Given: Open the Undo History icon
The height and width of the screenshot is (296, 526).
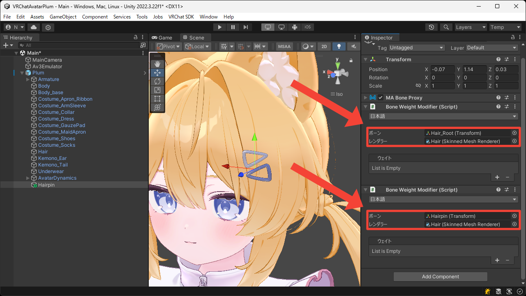Looking at the screenshot, I should 431,27.
